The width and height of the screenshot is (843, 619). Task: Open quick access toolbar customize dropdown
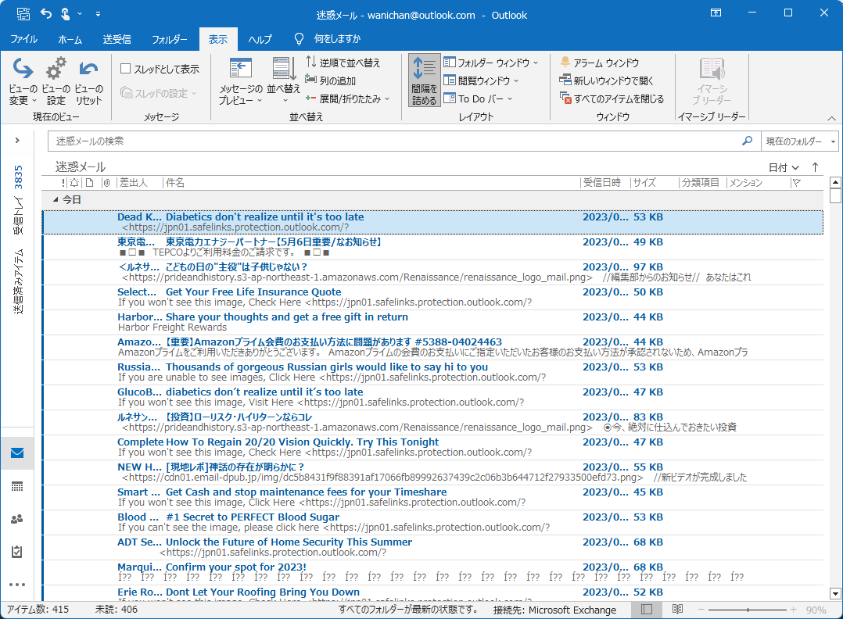98,14
